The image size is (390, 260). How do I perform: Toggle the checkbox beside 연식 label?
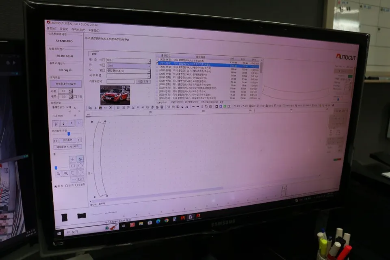pos(104,65)
